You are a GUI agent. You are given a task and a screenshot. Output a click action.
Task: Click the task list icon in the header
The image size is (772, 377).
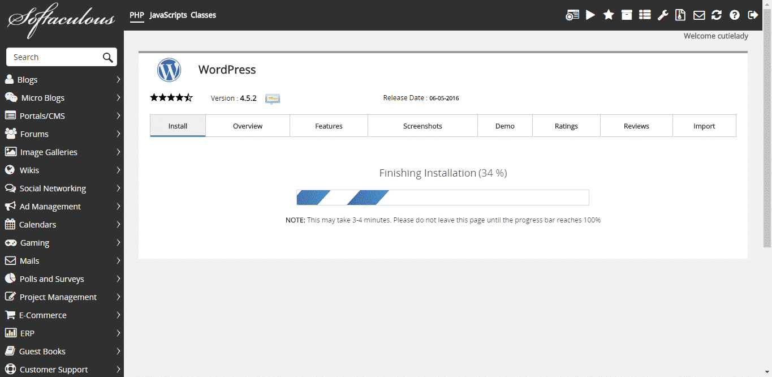[x=645, y=15]
